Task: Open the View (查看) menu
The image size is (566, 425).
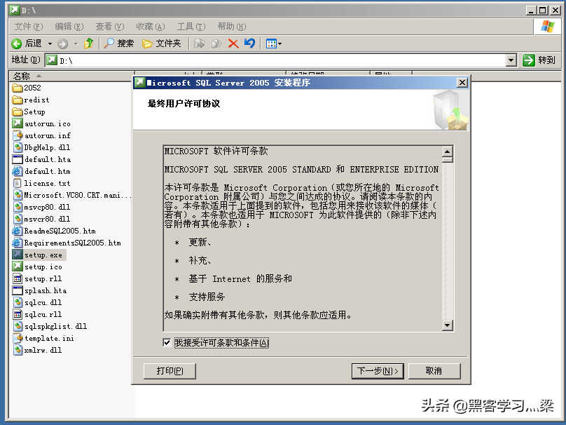Action: (x=109, y=27)
